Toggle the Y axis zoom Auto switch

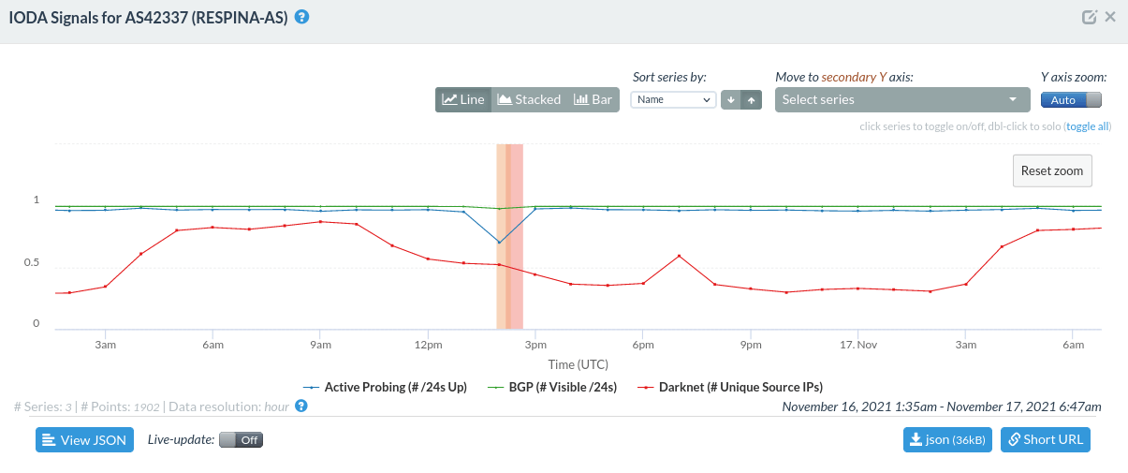1072,100
